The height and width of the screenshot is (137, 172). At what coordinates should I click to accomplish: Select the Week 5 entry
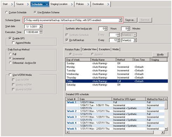click(x=72, y=129)
